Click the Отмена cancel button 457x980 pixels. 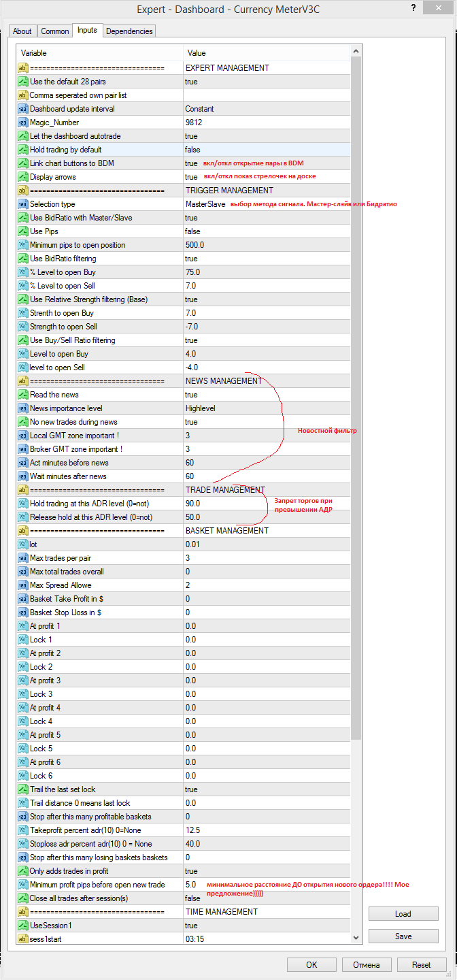point(366,965)
